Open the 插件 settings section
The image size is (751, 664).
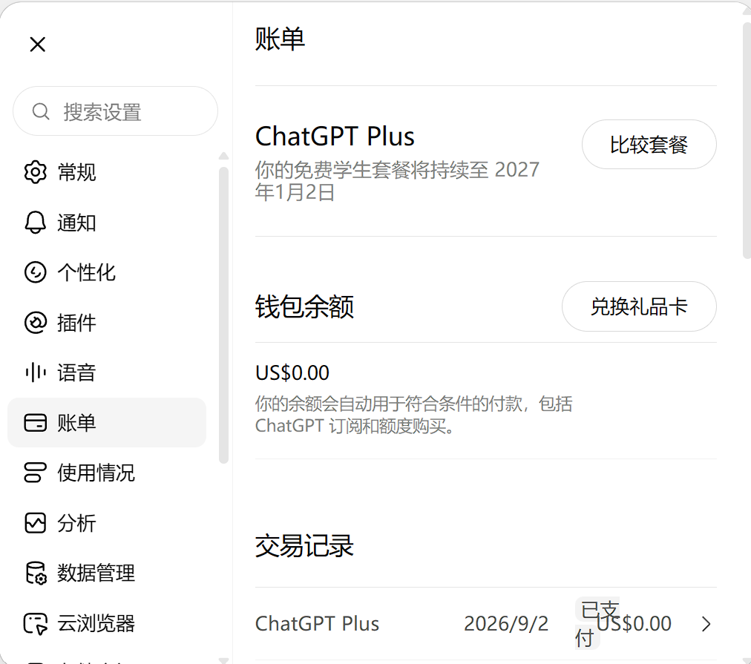tap(76, 323)
